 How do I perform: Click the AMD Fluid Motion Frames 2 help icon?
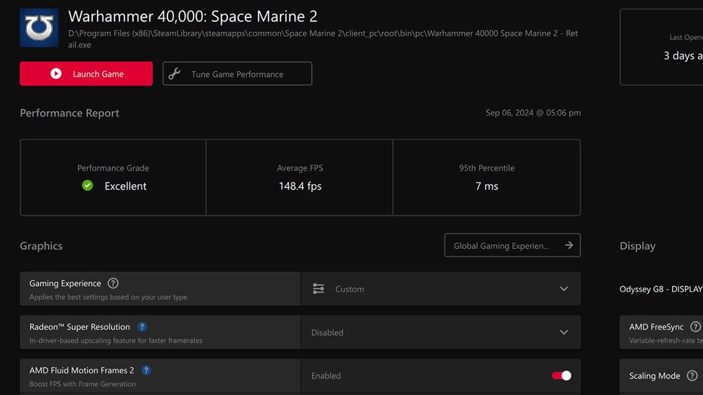point(145,370)
